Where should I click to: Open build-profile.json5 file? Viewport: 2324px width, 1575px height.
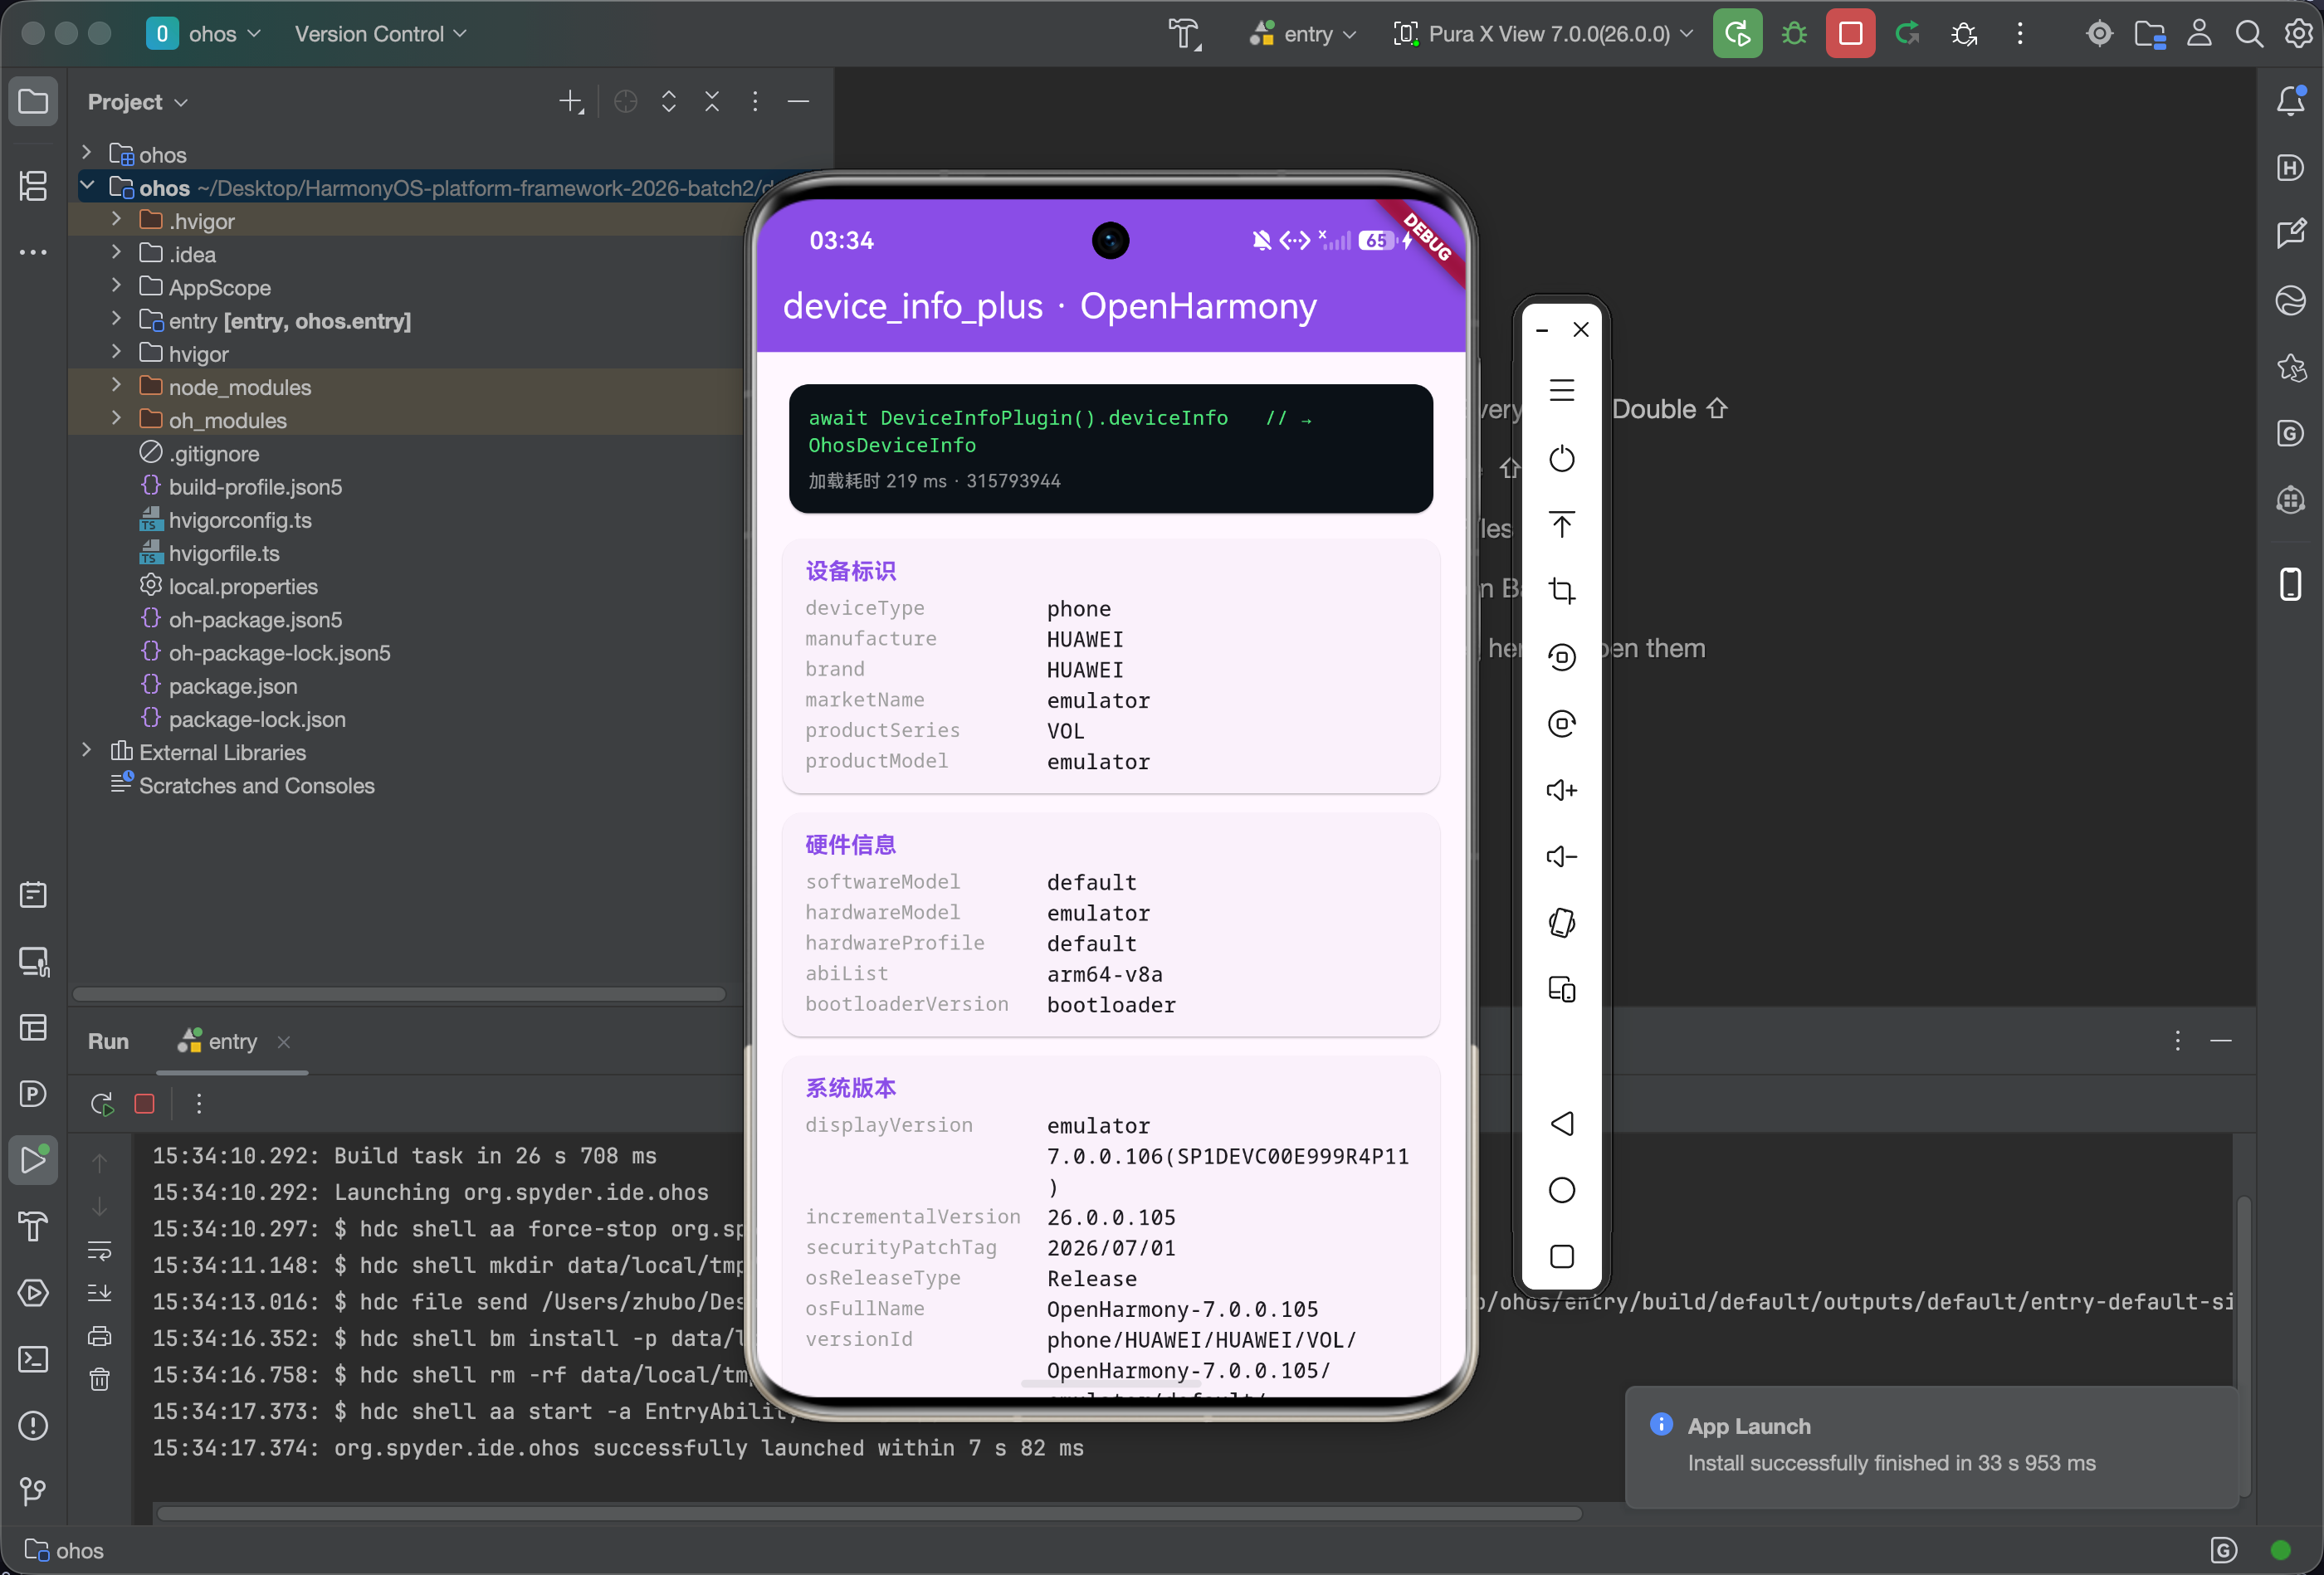click(255, 487)
